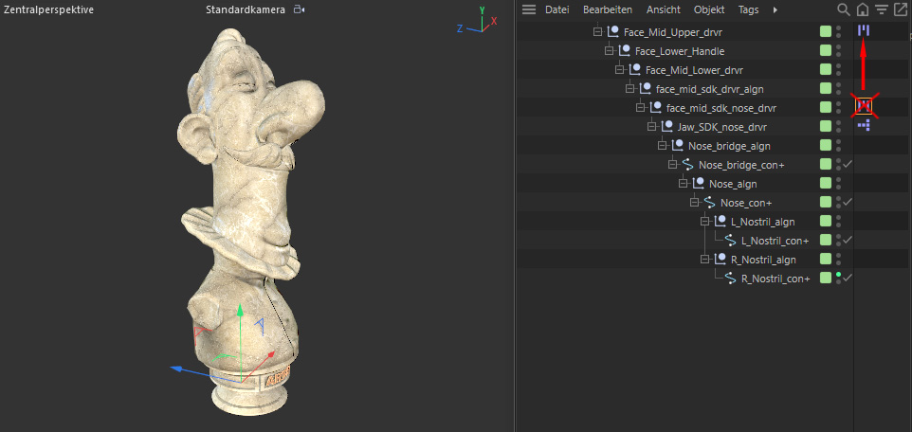The height and width of the screenshot is (432, 912).
Task: Collapse the face_mid_sdk_nose_drvr branch
Action: coord(640,108)
